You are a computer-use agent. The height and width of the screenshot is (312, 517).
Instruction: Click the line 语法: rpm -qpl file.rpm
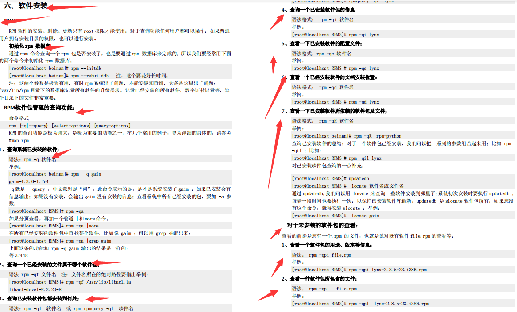[324, 289]
